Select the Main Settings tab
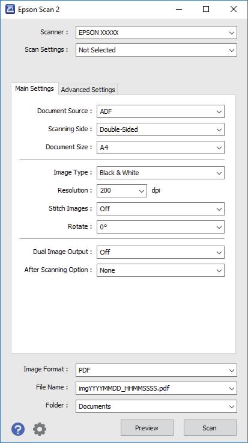This screenshot has height=443, width=248. (x=34, y=88)
